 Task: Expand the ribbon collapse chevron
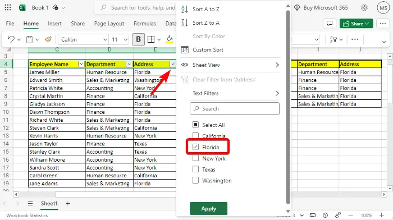(x=384, y=42)
